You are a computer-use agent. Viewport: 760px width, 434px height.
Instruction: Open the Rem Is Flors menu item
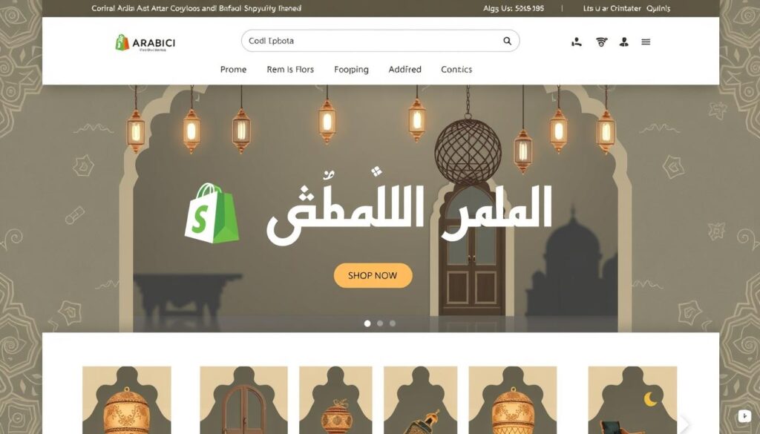tap(290, 70)
